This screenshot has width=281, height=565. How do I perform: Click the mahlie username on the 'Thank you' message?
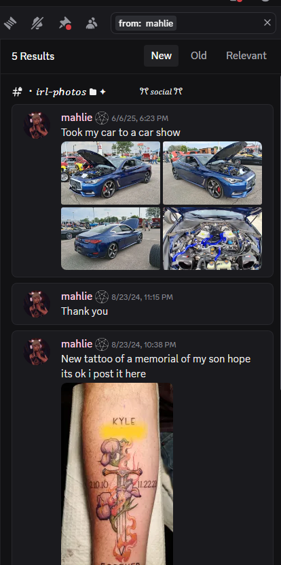[x=77, y=296]
